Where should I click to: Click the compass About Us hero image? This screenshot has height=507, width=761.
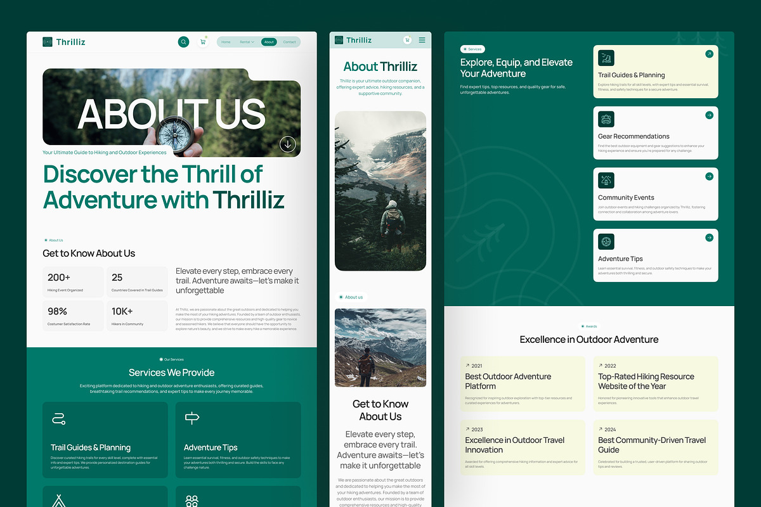point(171,112)
